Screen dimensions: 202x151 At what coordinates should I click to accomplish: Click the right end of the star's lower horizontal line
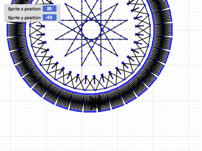click(127, 39)
